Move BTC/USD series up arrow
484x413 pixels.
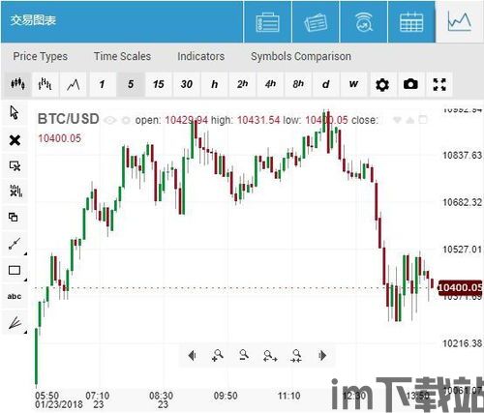(x=409, y=120)
